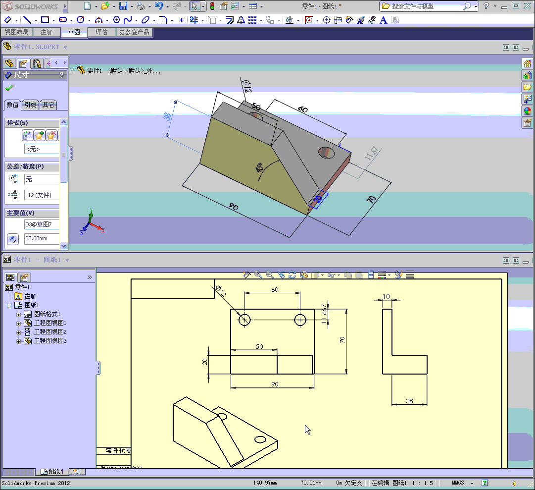Image resolution: width=535 pixels, height=490 pixels.
Task: Expand drawing tree panel double chevron
Action: [x=90, y=277]
